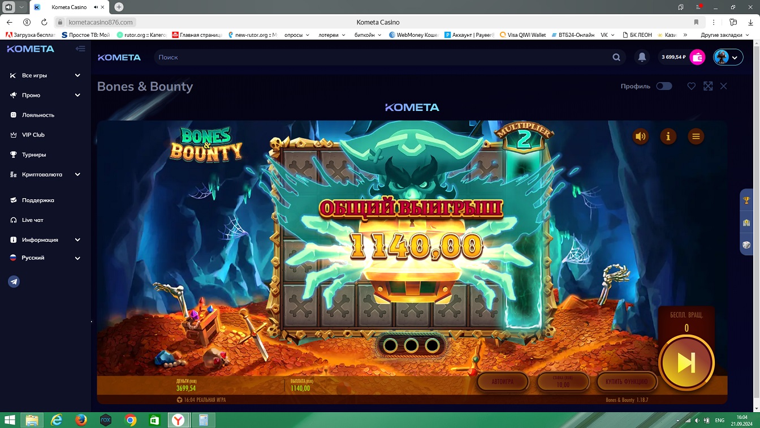Collapse the sidebar with the menu toggle icon

[80, 49]
